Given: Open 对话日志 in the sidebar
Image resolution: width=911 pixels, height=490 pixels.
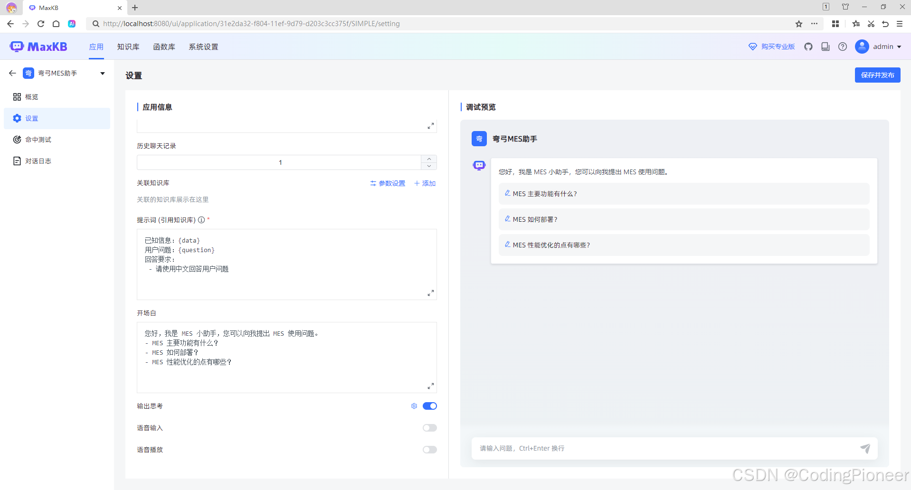Looking at the screenshot, I should (x=57, y=161).
